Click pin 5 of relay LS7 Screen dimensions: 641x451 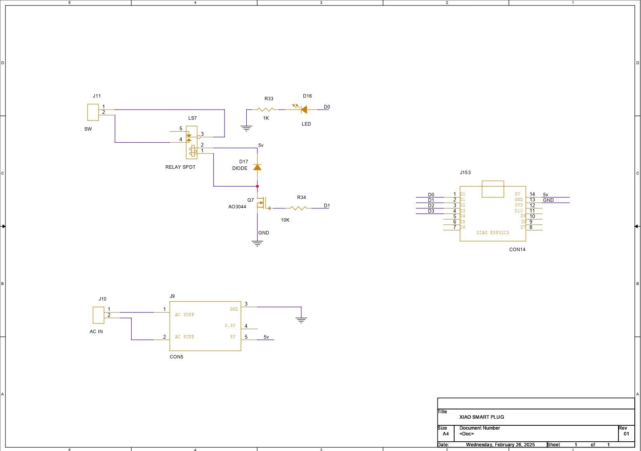click(x=178, y=131)
